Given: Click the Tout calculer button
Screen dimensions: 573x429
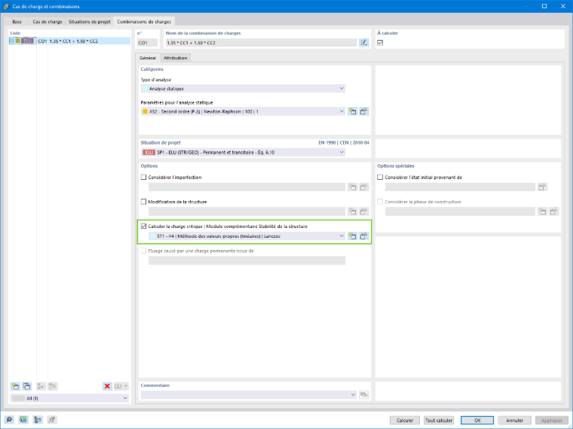Looking at the screenshot, I should point(439,420).
